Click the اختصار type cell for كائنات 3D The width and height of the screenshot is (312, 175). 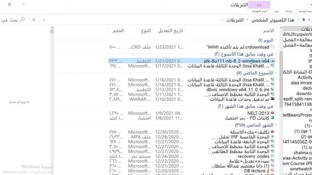point(144,118)
